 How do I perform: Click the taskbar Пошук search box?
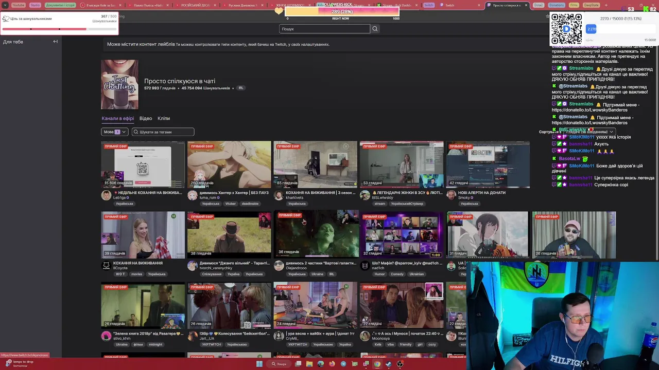click(280, 364)
